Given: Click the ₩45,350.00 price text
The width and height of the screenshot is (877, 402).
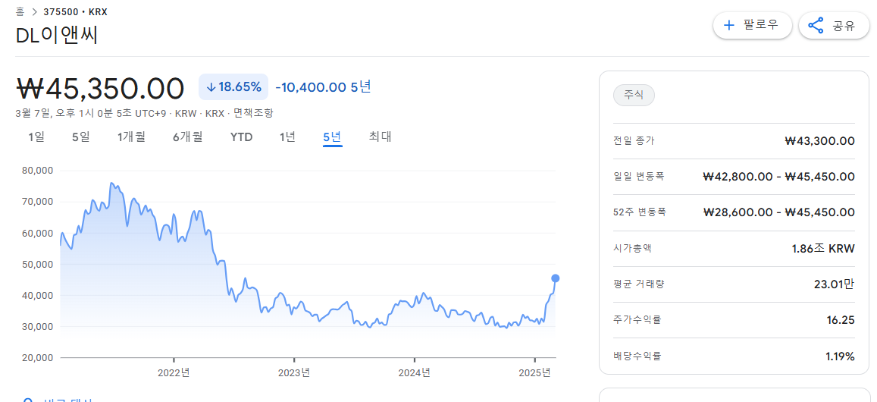Looking at the screenshot, I should click(x=100, y=88).
